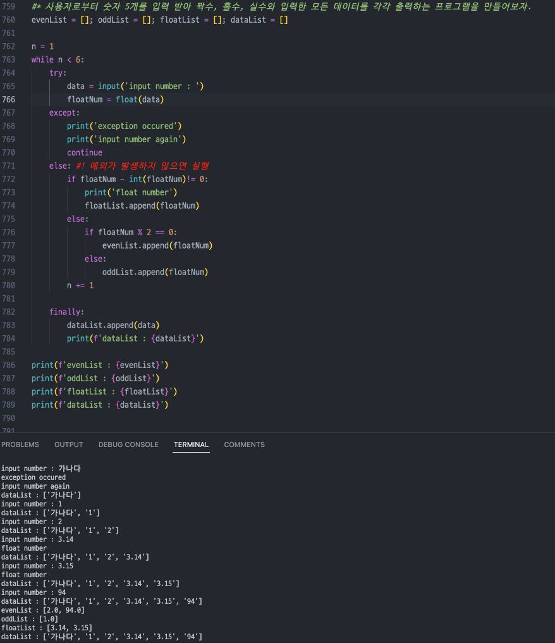The height and width of the screenshot is (643, 555).
Task: Click terminal output 'oddList : [1.0]'
Action: pos(30,619)
